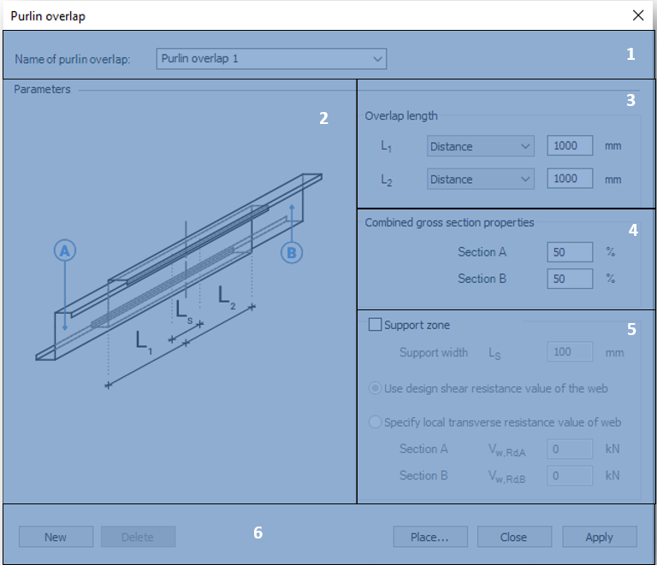Click the Delete button
This screenshot has width=657, height=565.
coord(139,537)
